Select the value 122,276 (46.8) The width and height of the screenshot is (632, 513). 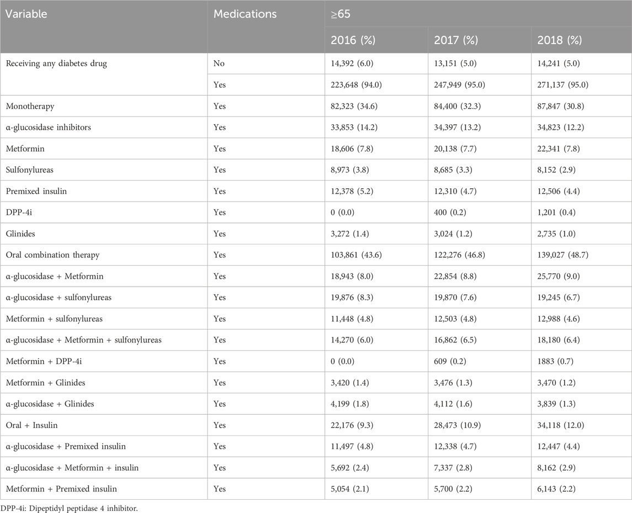(459, 255)
